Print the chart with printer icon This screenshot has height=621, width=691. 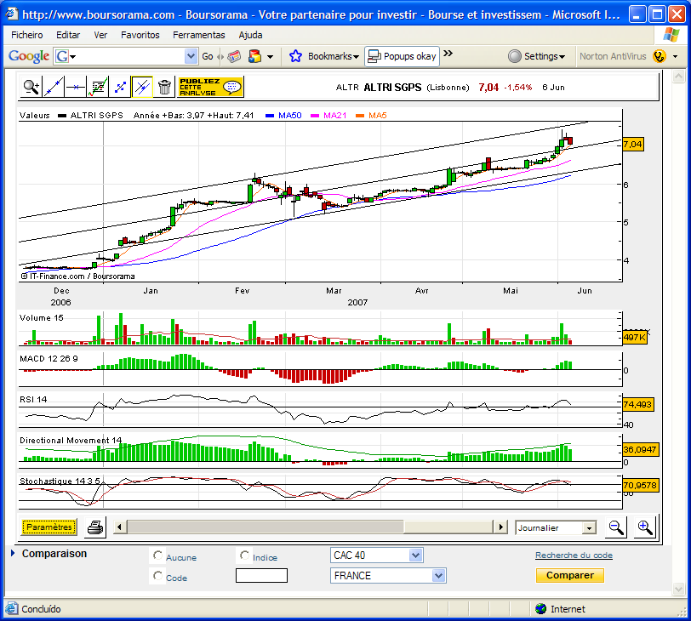(x=95, y=527)
